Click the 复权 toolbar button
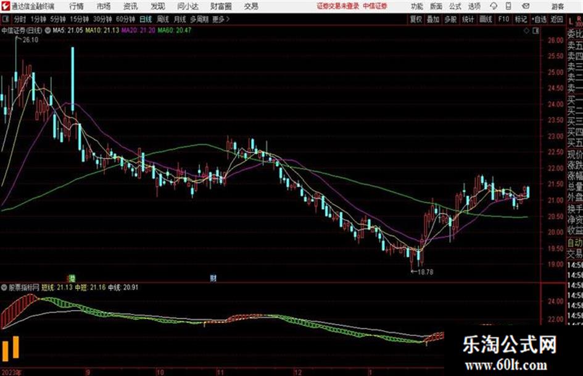This screenshot has height=376, width=583. 416,19
